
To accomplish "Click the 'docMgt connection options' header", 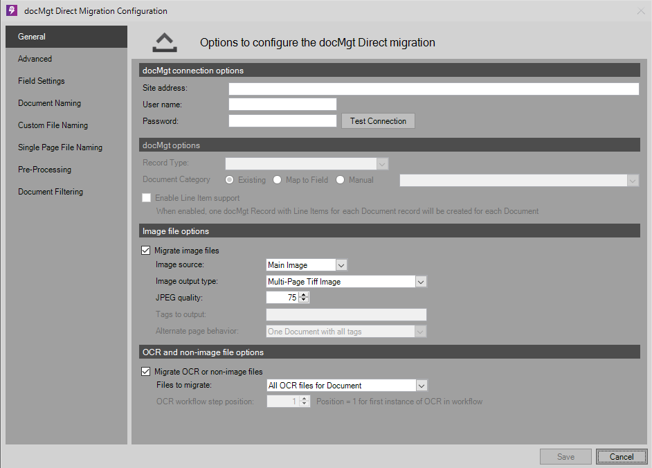I will click(390, 71).
